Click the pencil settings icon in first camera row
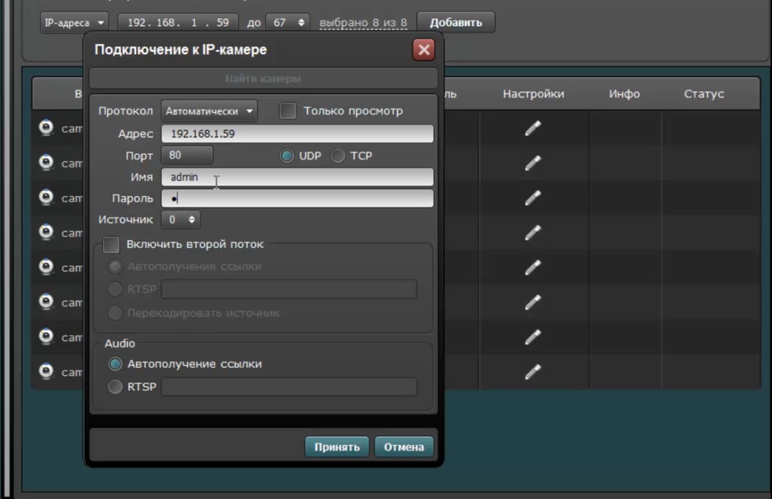Screen dimensions: 772x499 tap(533, 129)
